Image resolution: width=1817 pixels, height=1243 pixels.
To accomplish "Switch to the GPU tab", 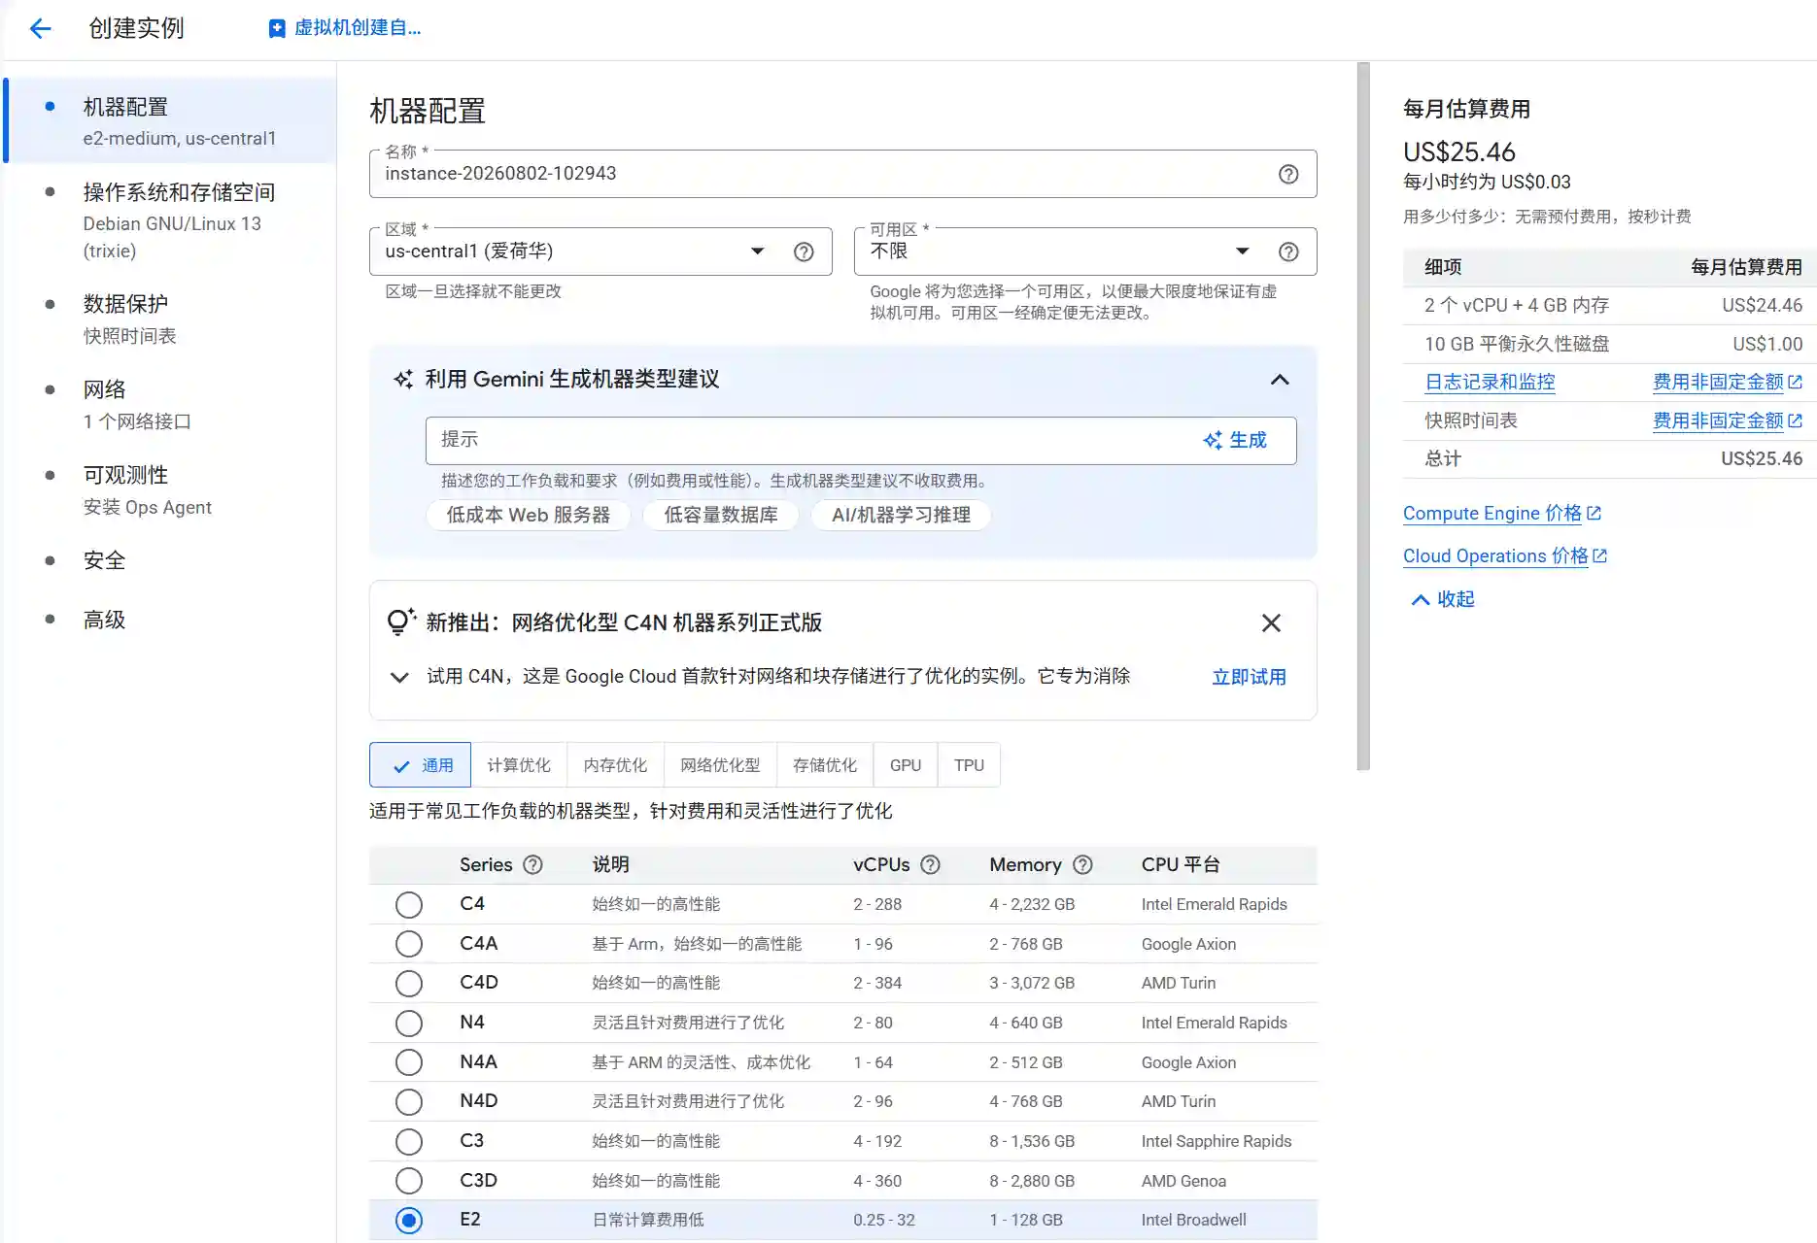I will (906, 765).
